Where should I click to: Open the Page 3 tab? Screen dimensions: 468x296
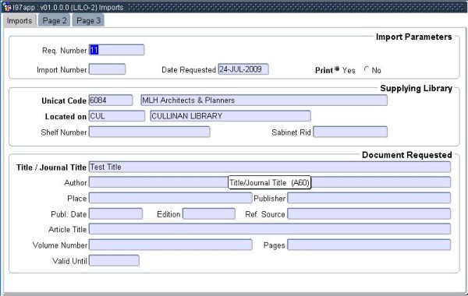click(88, 20)
